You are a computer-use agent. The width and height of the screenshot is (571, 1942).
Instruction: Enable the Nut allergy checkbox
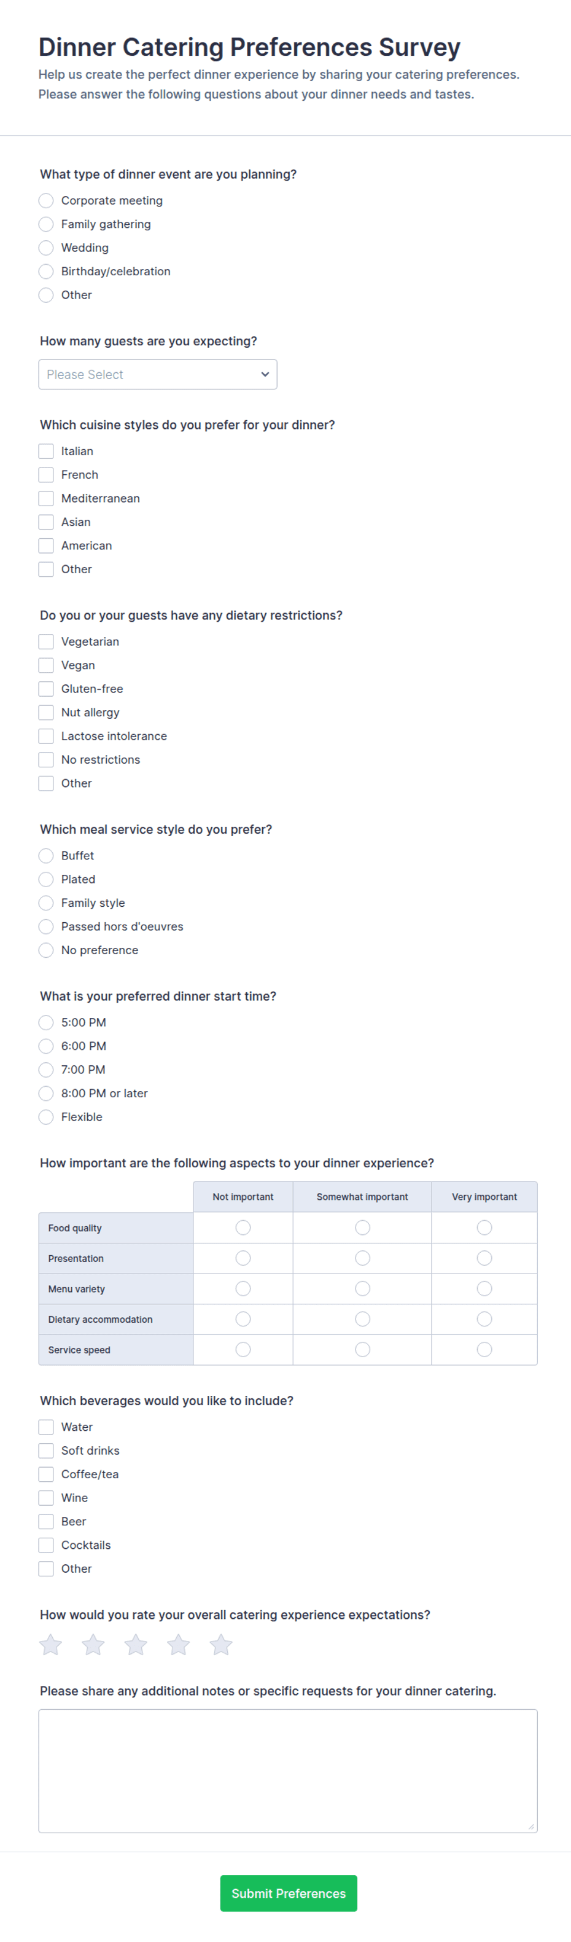point(46,713)
